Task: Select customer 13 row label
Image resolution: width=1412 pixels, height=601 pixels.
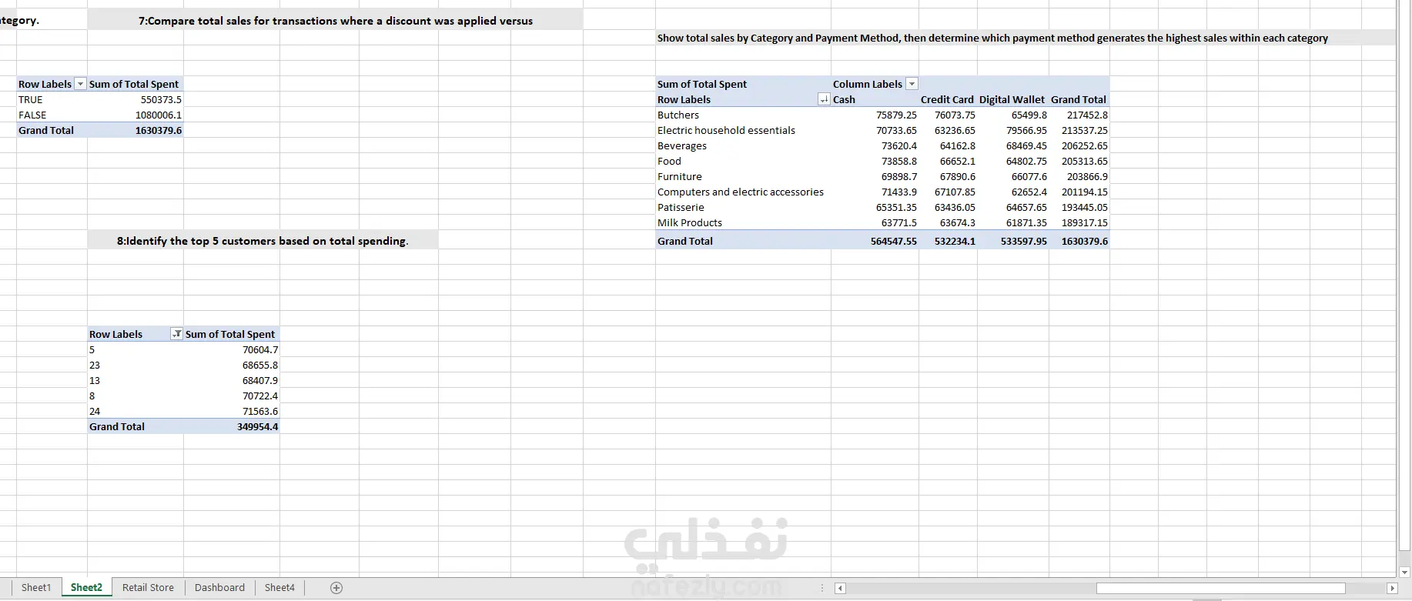Action: 136,380
